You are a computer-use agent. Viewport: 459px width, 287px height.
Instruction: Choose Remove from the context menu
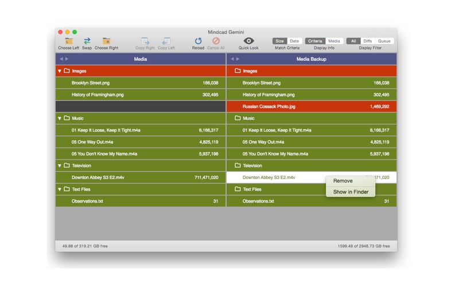click(x=351, y=181)
